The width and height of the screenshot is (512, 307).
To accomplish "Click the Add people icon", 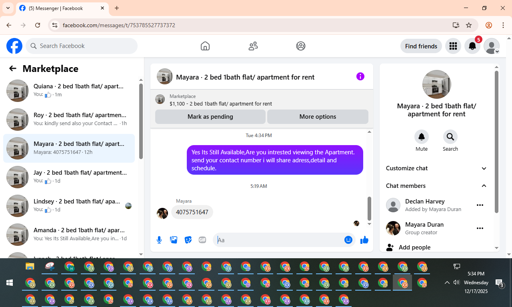I will [390, 247].
